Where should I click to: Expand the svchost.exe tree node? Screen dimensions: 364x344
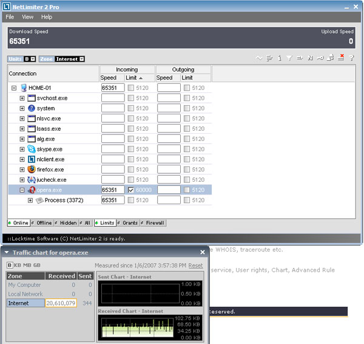click(22, 98)
